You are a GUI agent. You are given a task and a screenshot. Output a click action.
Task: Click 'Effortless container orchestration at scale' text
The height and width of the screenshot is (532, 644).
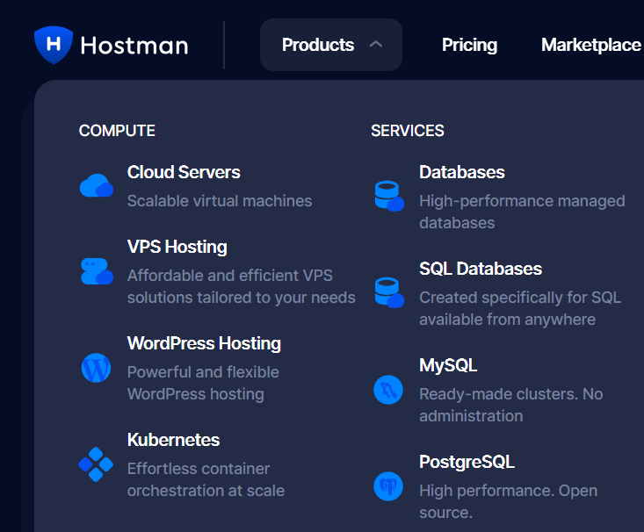pyautogui.click(x=206, y=479)
